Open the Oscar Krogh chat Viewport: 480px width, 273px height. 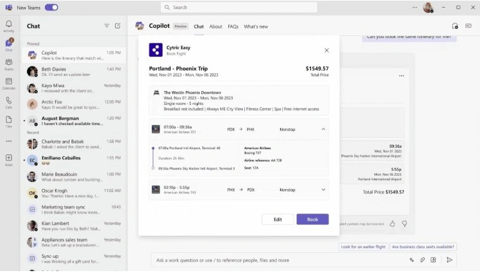tap(74, 193)
